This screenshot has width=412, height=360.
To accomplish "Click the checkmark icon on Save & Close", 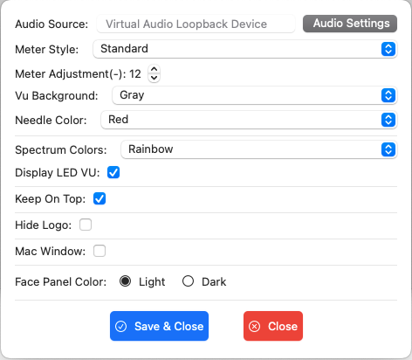I will [x=120, y=326].
